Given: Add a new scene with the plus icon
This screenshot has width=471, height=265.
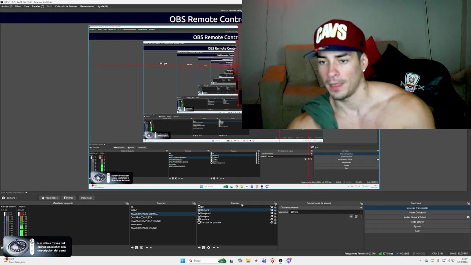Looking at the screenshot, I should click(132, 247).
